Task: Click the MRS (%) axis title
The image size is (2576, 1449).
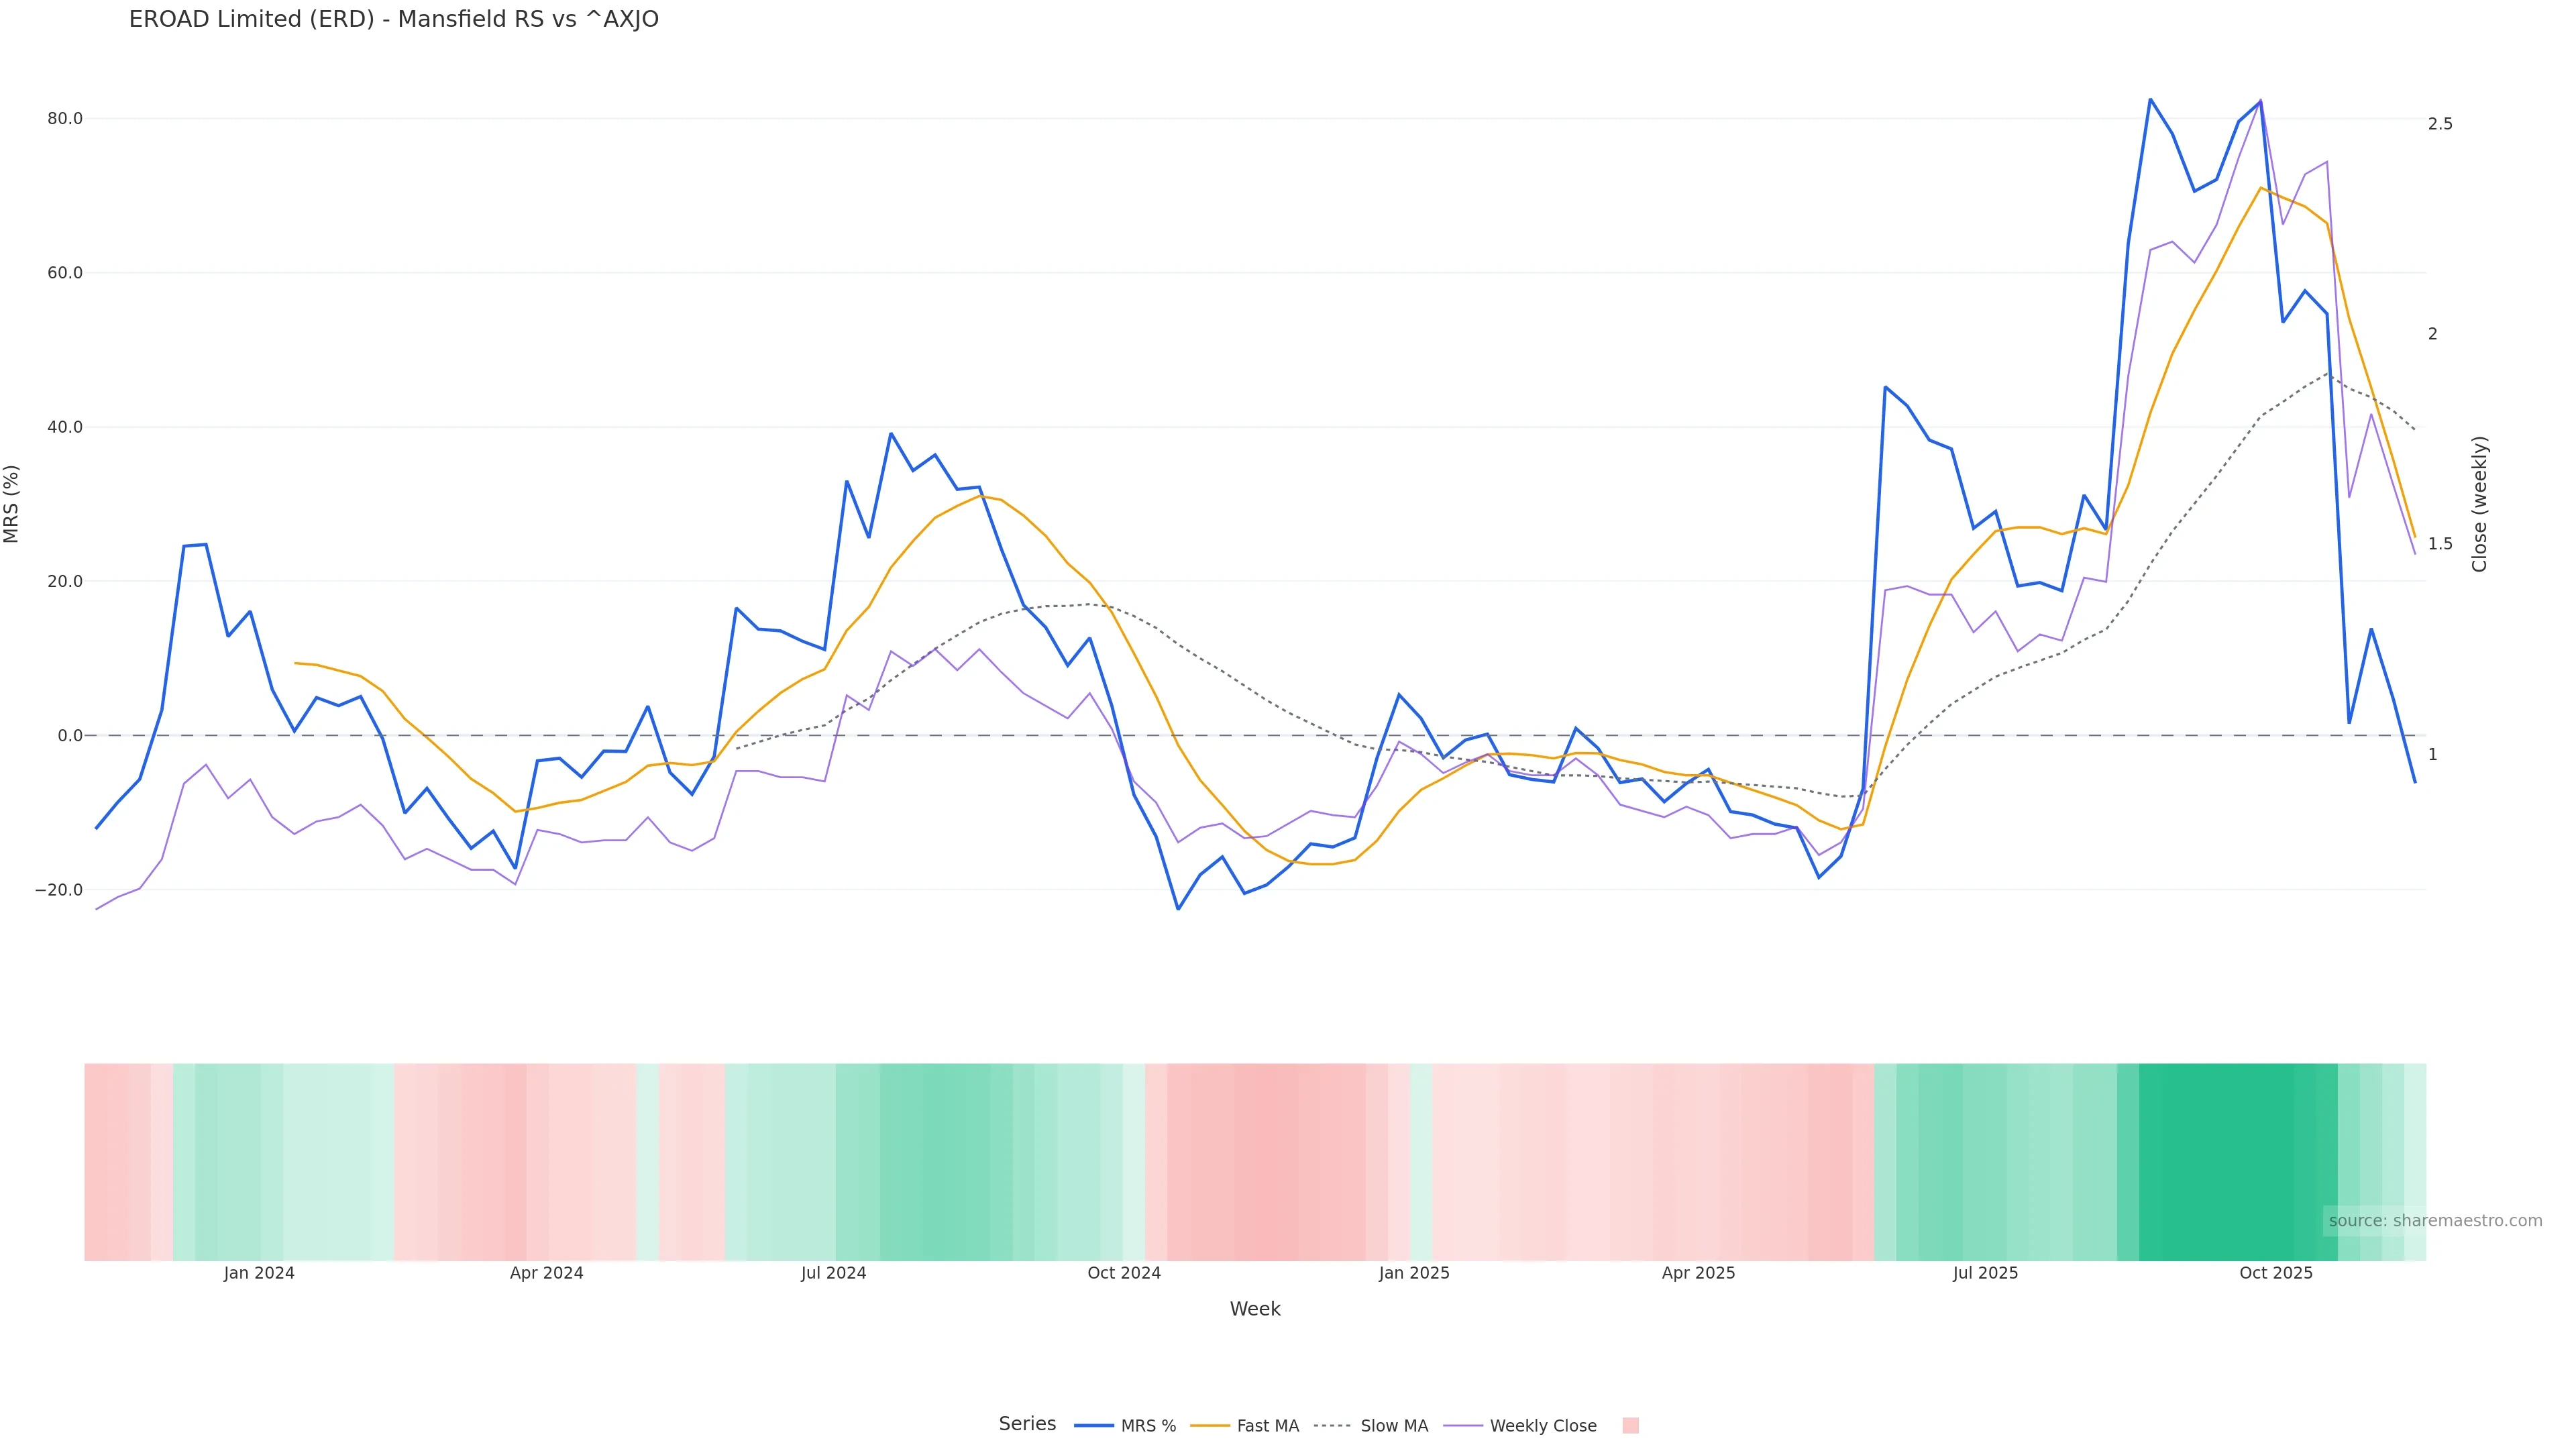Action: [x=12, y=503]
